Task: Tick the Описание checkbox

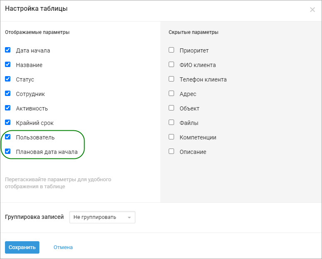Action: point(171,151)
